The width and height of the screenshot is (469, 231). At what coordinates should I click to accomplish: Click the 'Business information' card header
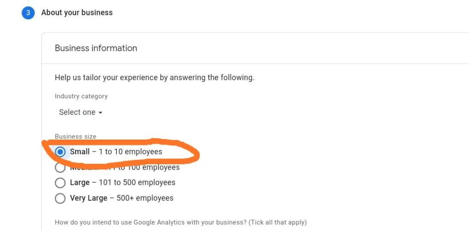[96, 48]
